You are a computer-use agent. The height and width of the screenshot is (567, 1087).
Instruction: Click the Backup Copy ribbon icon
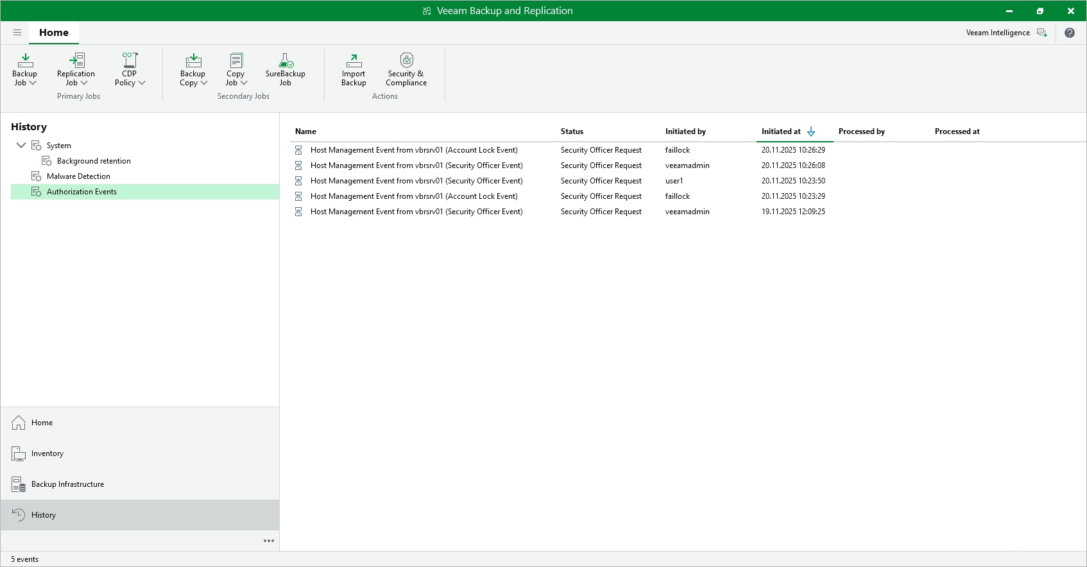click(193, 60)
